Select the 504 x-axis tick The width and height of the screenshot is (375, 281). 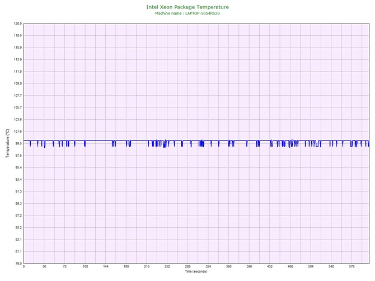pyautogui.click(x=311, y=266)
